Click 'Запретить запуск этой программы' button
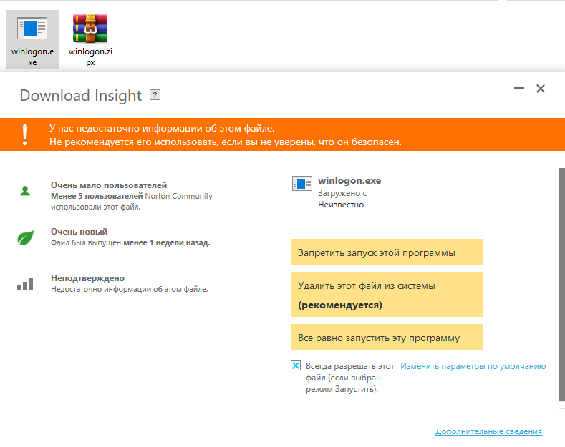This screenshot has width=565, height=447. [x=386, y=252]
